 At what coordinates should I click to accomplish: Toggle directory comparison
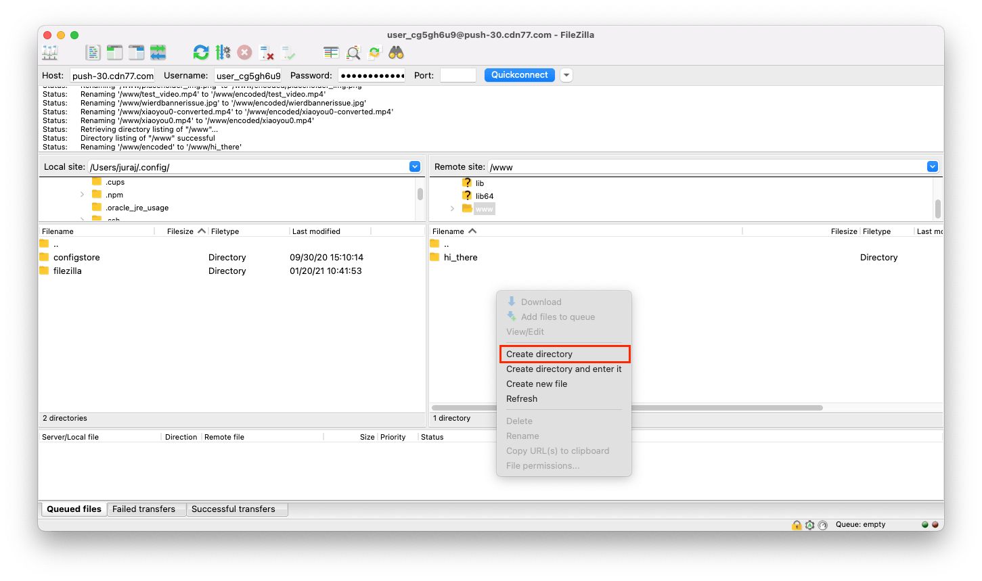pyautogui.click(x=353, y=53)
